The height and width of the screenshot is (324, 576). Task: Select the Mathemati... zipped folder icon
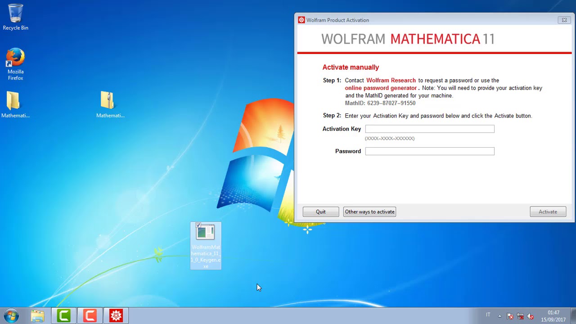[x=110, y=105]
